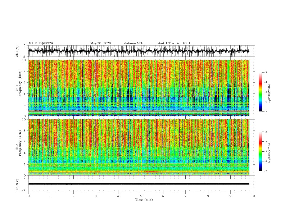
Task: Click the "ch.1(V)" waveform axis label
Action: pyautogui.click(x=17, y=51)
